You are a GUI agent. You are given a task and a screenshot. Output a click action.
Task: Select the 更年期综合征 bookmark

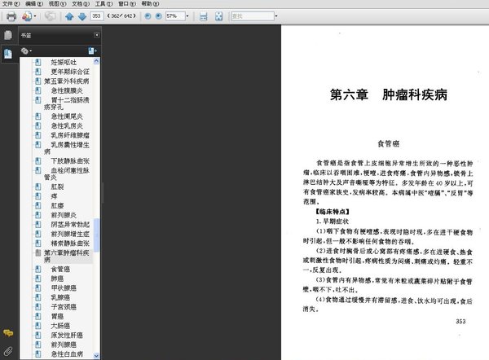pyautogui.click(x=70, y=72)
